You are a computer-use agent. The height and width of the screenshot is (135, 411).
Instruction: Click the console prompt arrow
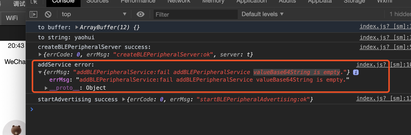pos(32,109)
